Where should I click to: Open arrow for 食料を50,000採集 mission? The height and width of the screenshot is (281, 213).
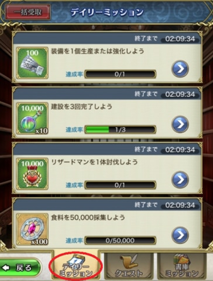click(180, 235)
